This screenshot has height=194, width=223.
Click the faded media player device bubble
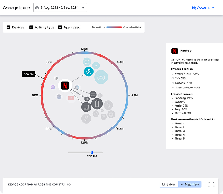104,117
